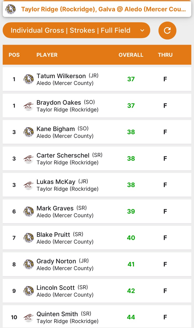Click the THRU column header
The width and height of the screenshot is (194, 328).
(x=165, y=55)
